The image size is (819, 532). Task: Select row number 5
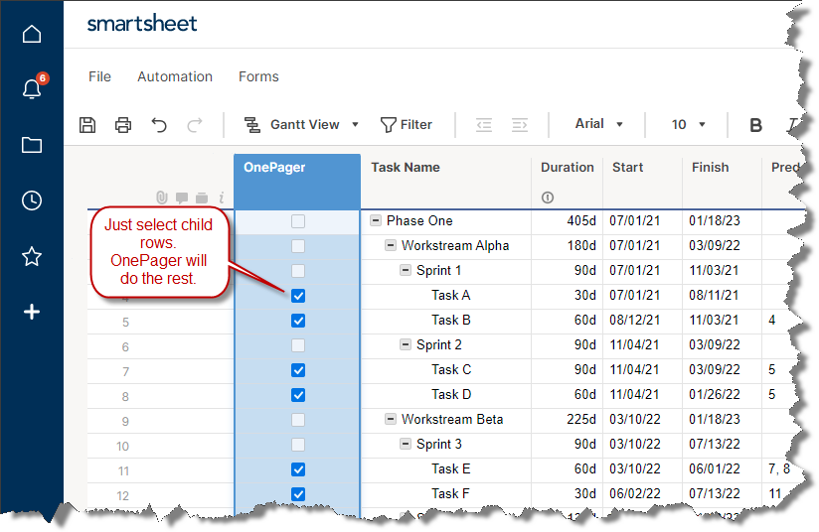(125, 323)
